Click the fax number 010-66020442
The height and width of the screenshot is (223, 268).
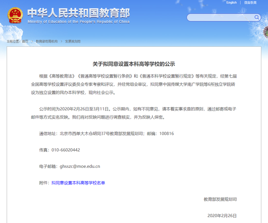click(66, 150)
